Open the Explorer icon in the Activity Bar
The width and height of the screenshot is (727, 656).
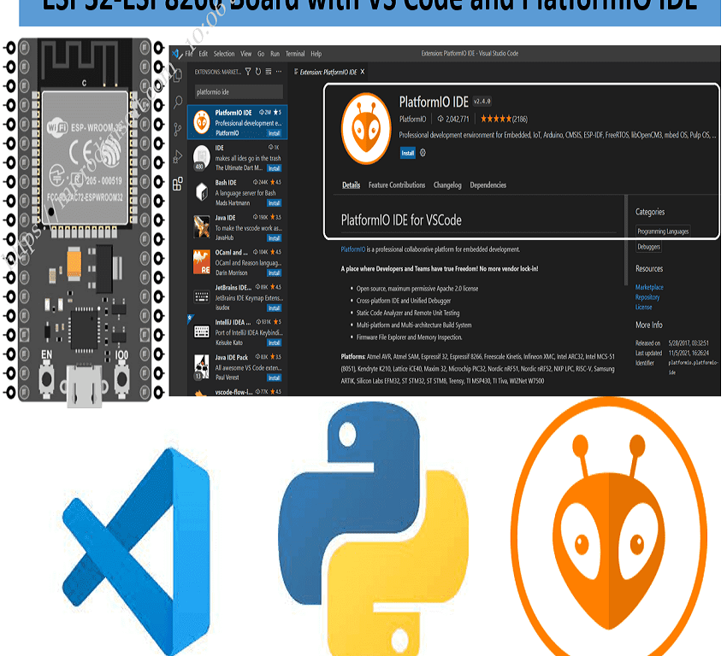[x=177, y=74]
